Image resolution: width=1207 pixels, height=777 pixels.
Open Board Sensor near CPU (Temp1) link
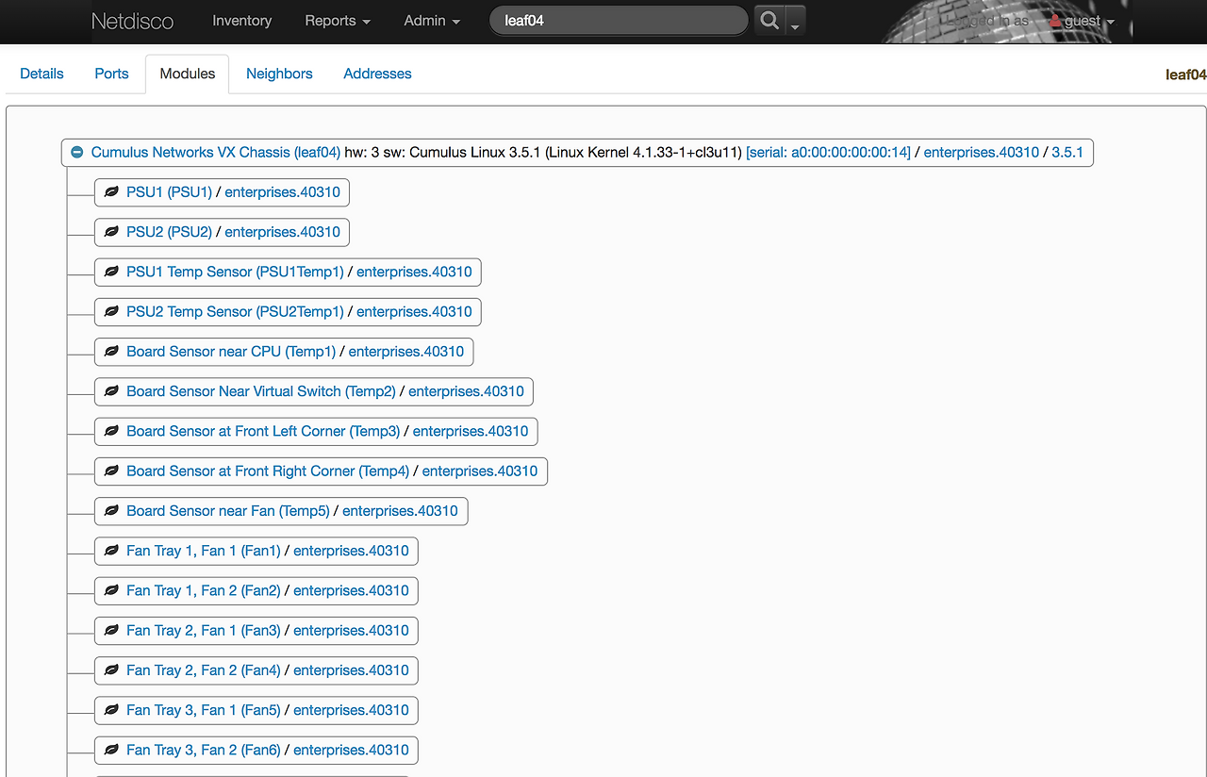231,352
